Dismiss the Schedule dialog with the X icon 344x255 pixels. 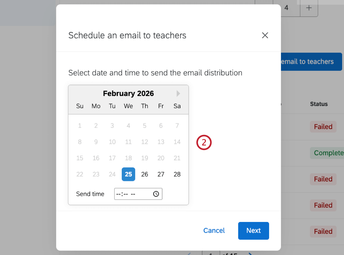[265, 35]
